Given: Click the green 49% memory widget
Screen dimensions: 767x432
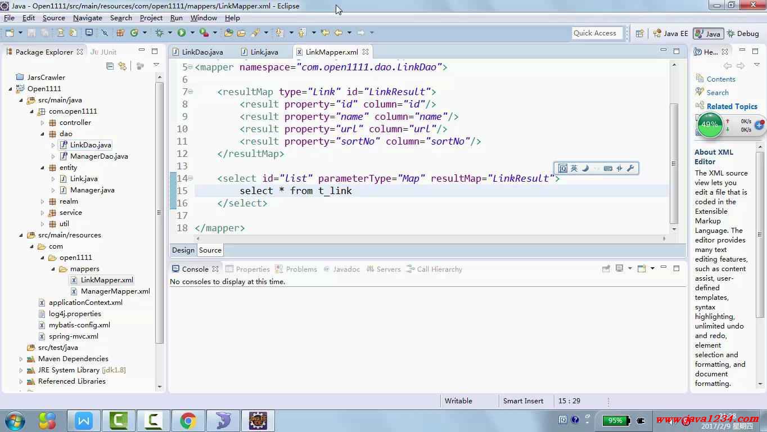Looking at the screenshot, I should (710, 124).
